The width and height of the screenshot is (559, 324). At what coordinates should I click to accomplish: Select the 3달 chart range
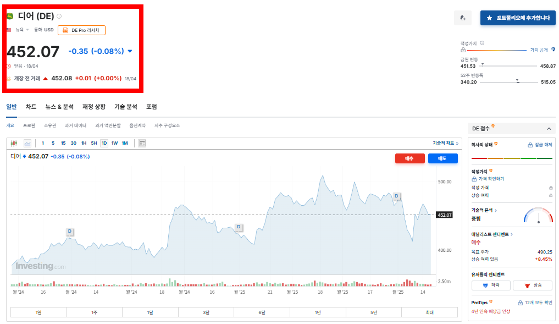point(206,312)
